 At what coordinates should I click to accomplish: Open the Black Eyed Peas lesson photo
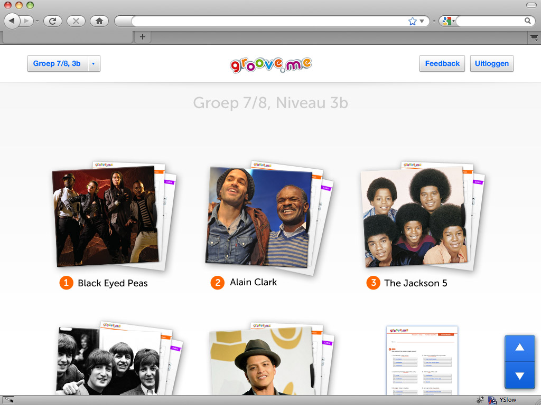point(106,216)
